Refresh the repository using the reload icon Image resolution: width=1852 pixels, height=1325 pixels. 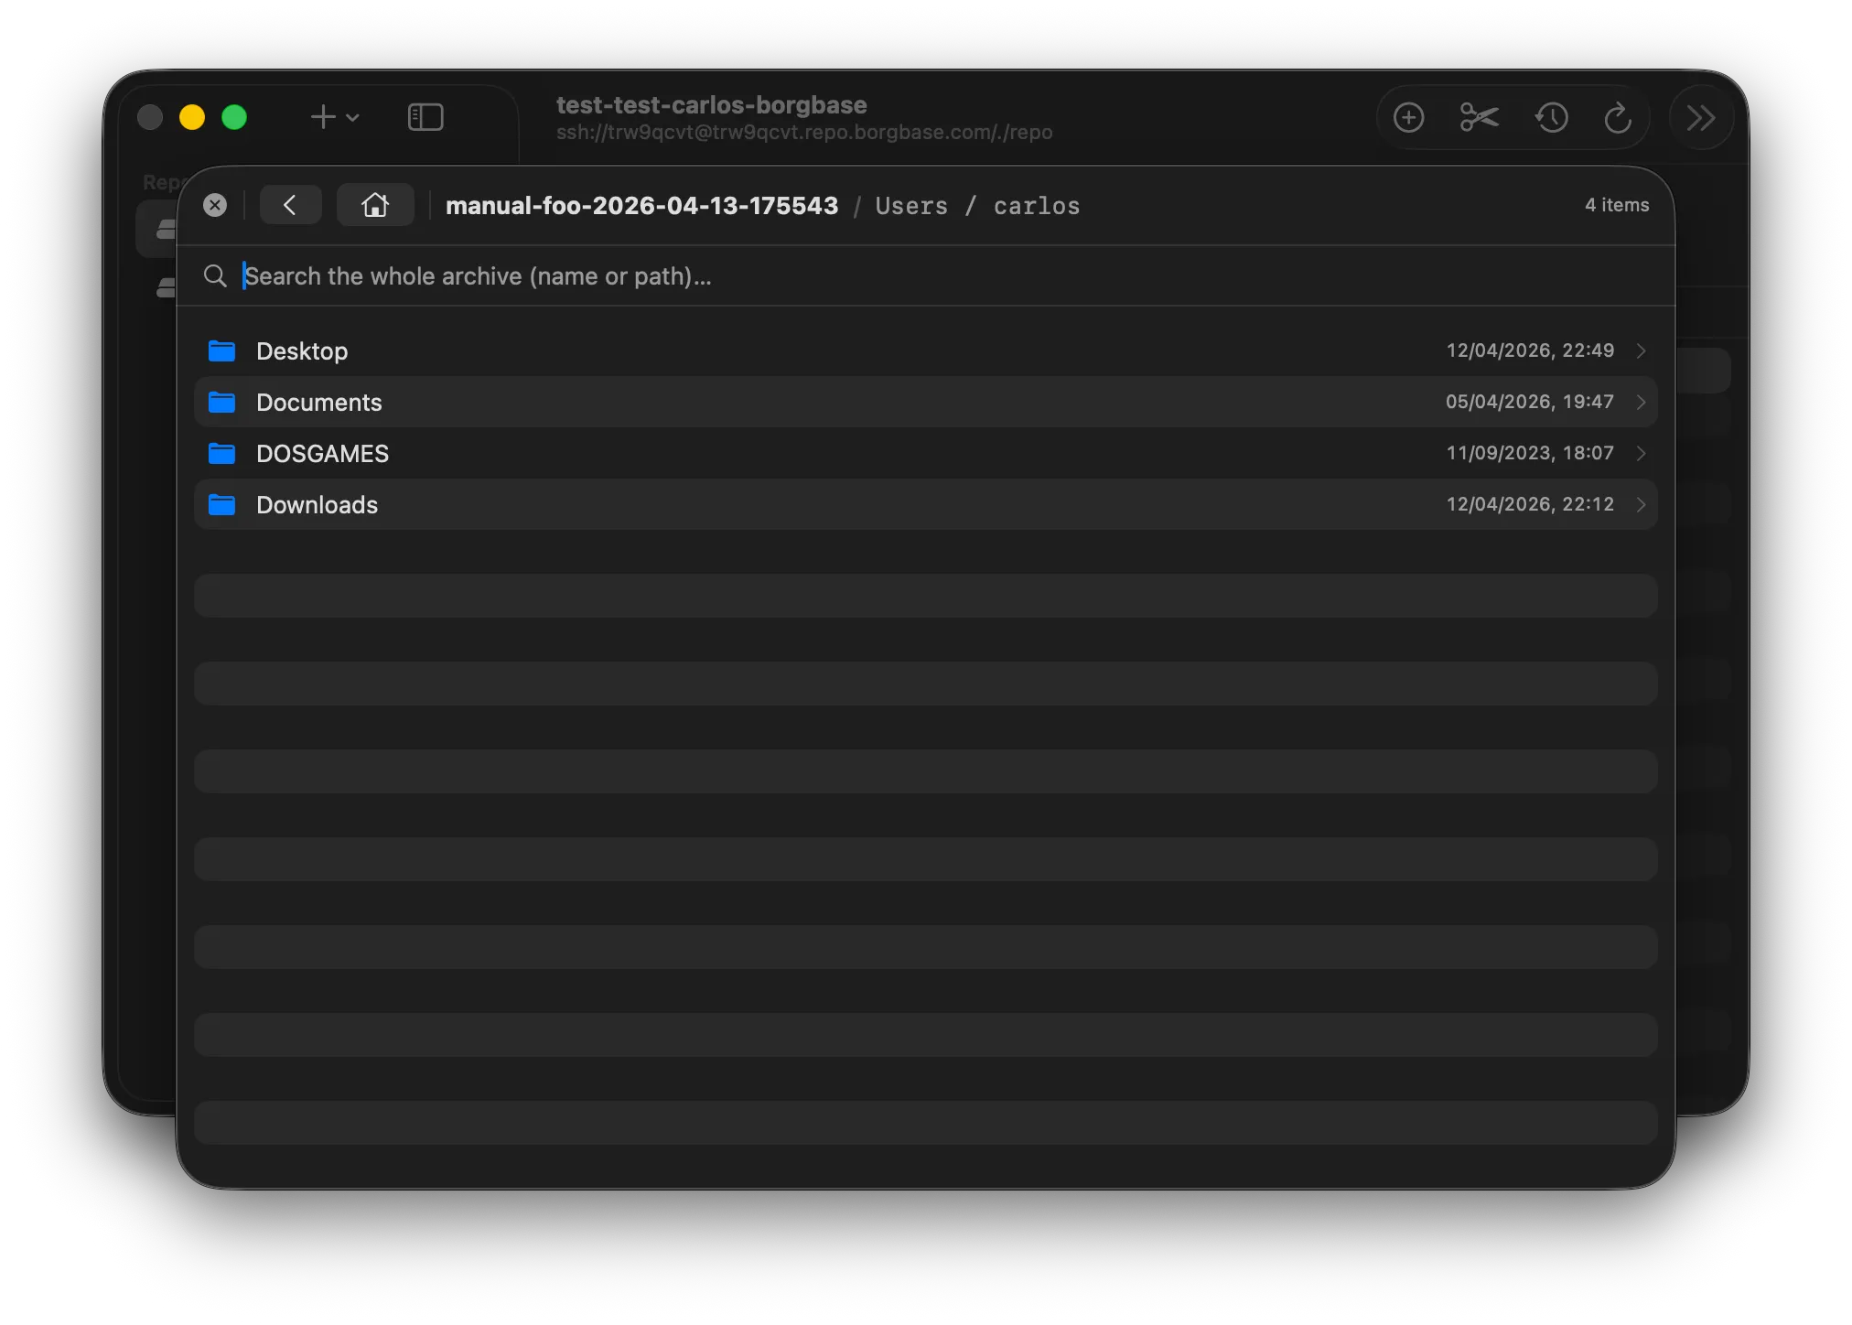[1619, 117]
